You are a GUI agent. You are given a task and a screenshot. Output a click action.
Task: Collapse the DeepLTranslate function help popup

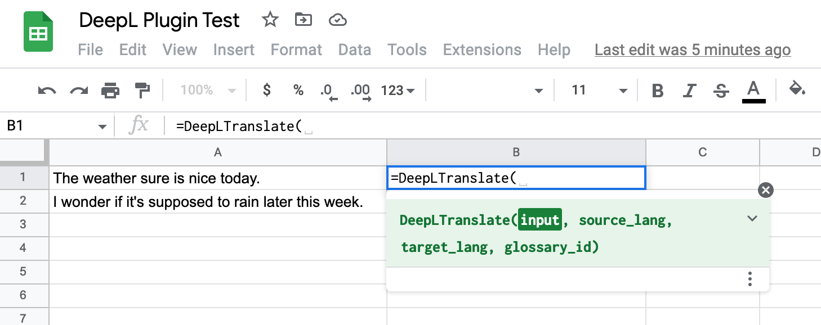point(752,219)
